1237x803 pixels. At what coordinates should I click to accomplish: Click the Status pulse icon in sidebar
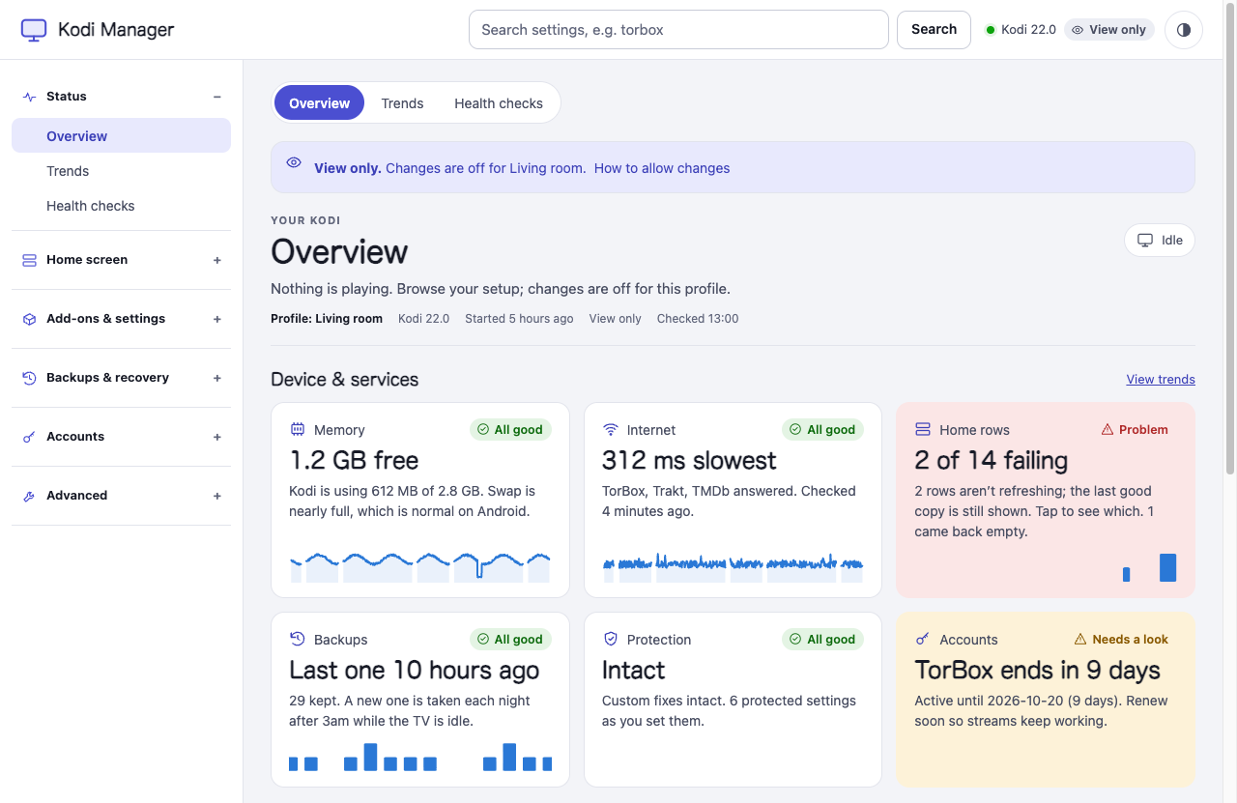pos(29,97)
